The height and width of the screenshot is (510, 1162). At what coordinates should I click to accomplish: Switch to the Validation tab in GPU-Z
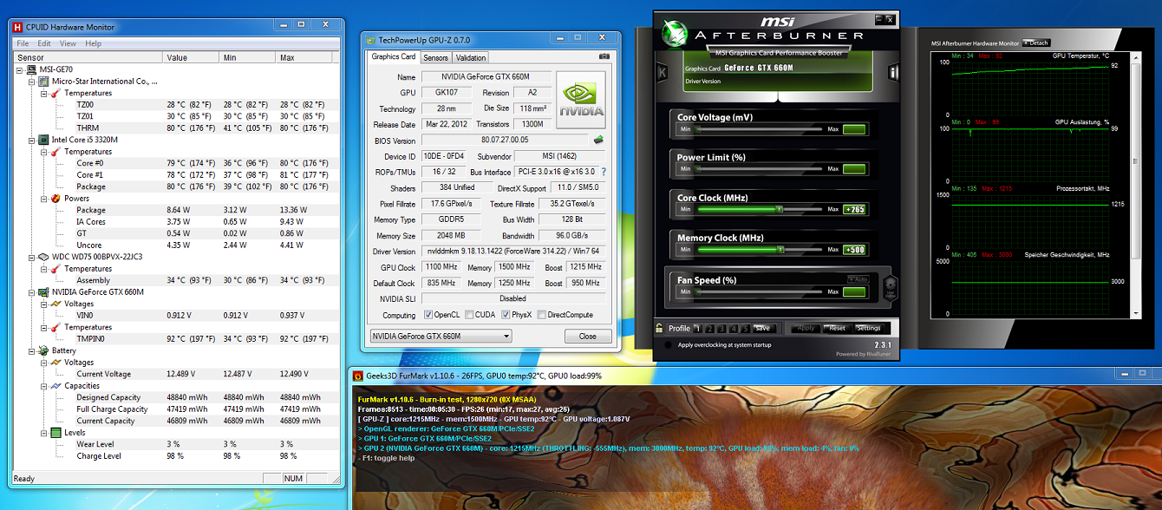470,58
